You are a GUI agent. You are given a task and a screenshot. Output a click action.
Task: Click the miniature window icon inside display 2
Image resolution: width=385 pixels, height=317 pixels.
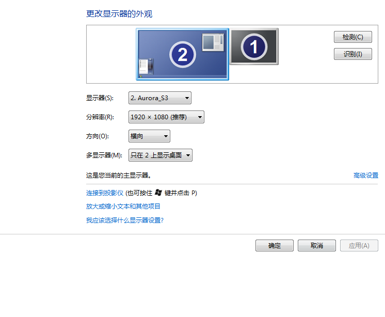pyautogui.click(x=213, y=42)
